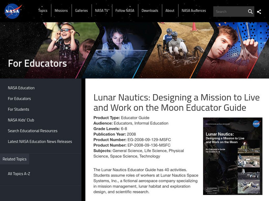Image resolution: width=269 pixels, height=201 pixels.
Task: Open All Topics A-Z link
Action: click(x=19, y=174)
